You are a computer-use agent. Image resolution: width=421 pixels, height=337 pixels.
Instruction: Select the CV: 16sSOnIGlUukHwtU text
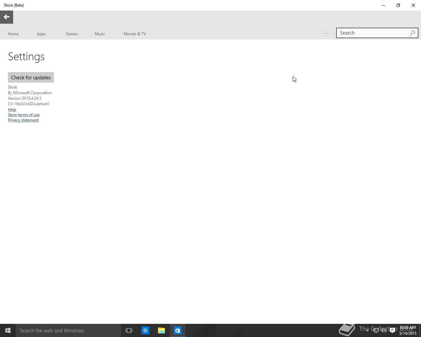tap(29, 104)
